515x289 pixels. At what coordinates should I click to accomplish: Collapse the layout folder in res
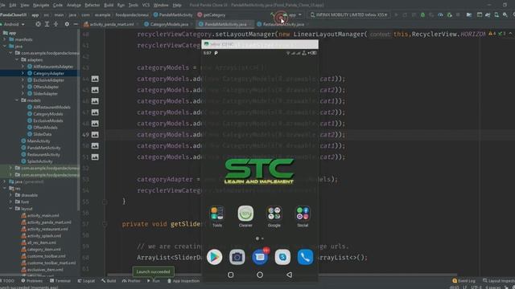pyautogui.click(x=10, y=209)
